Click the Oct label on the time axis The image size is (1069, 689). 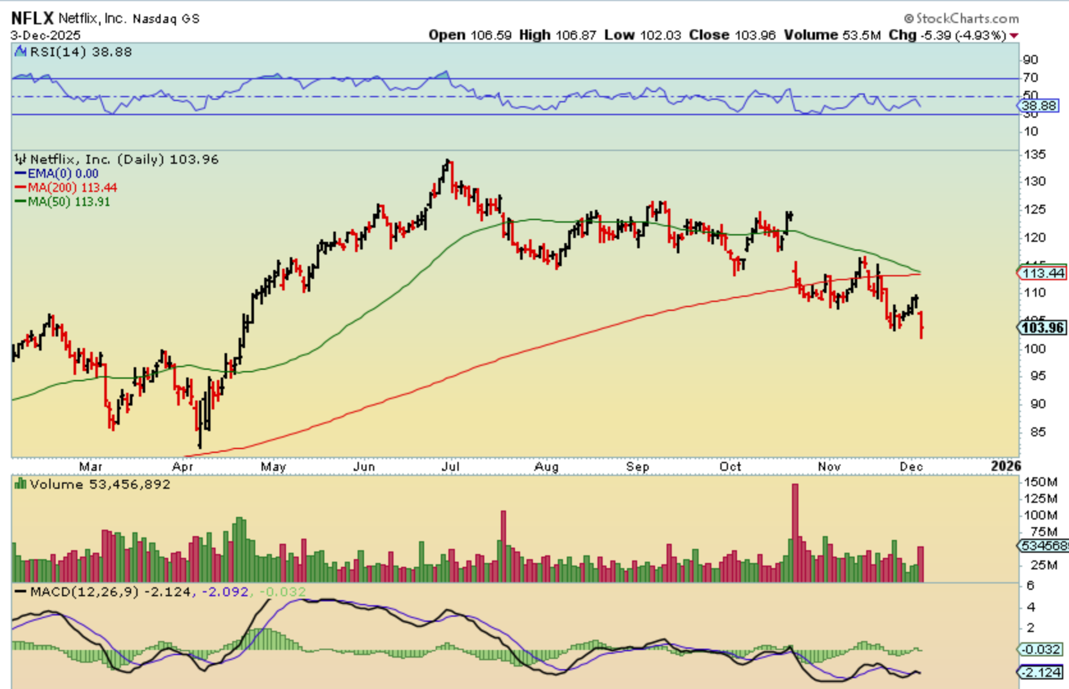(731, 467)
